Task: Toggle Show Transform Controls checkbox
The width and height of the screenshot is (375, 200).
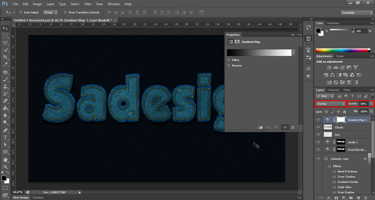Action: (x=65, y=12)
